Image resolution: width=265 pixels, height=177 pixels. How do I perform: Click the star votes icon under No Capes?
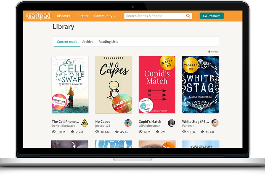click(x=117, y=132)
